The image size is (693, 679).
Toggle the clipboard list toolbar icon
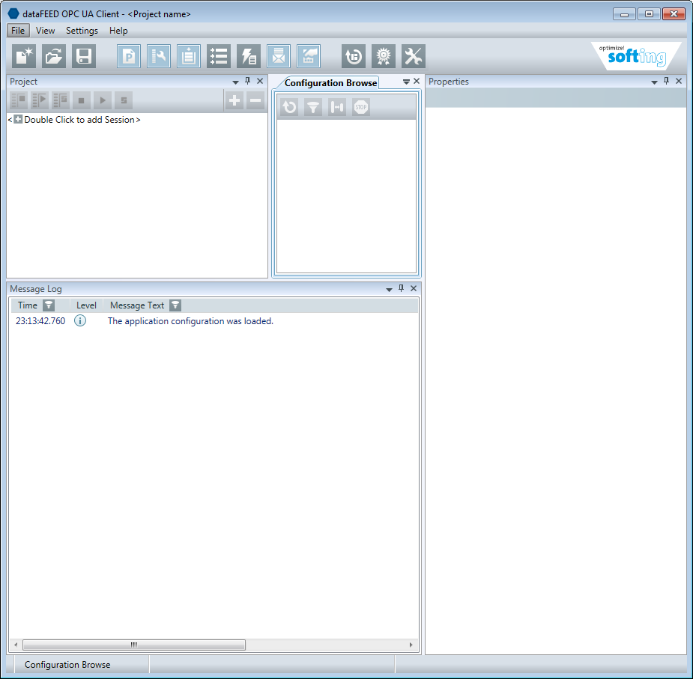point(189,56)
